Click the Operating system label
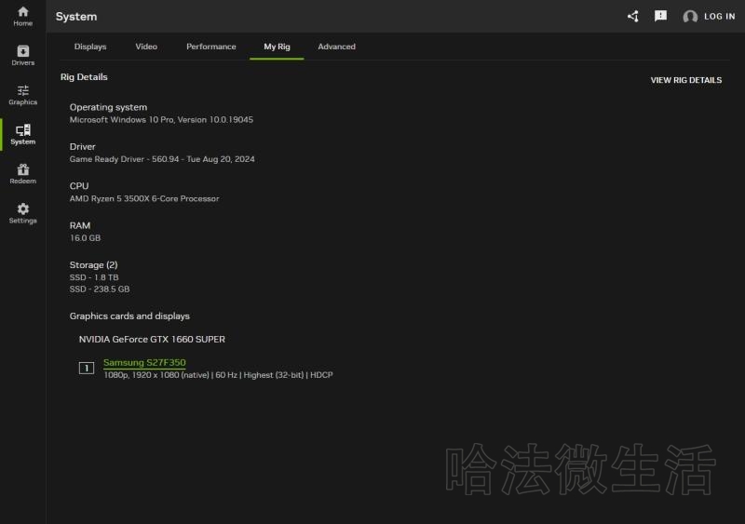Image resolution: width=745 pixels, height=524 pixels. 108,107
